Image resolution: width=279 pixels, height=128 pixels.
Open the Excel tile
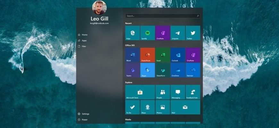[163, 55]
